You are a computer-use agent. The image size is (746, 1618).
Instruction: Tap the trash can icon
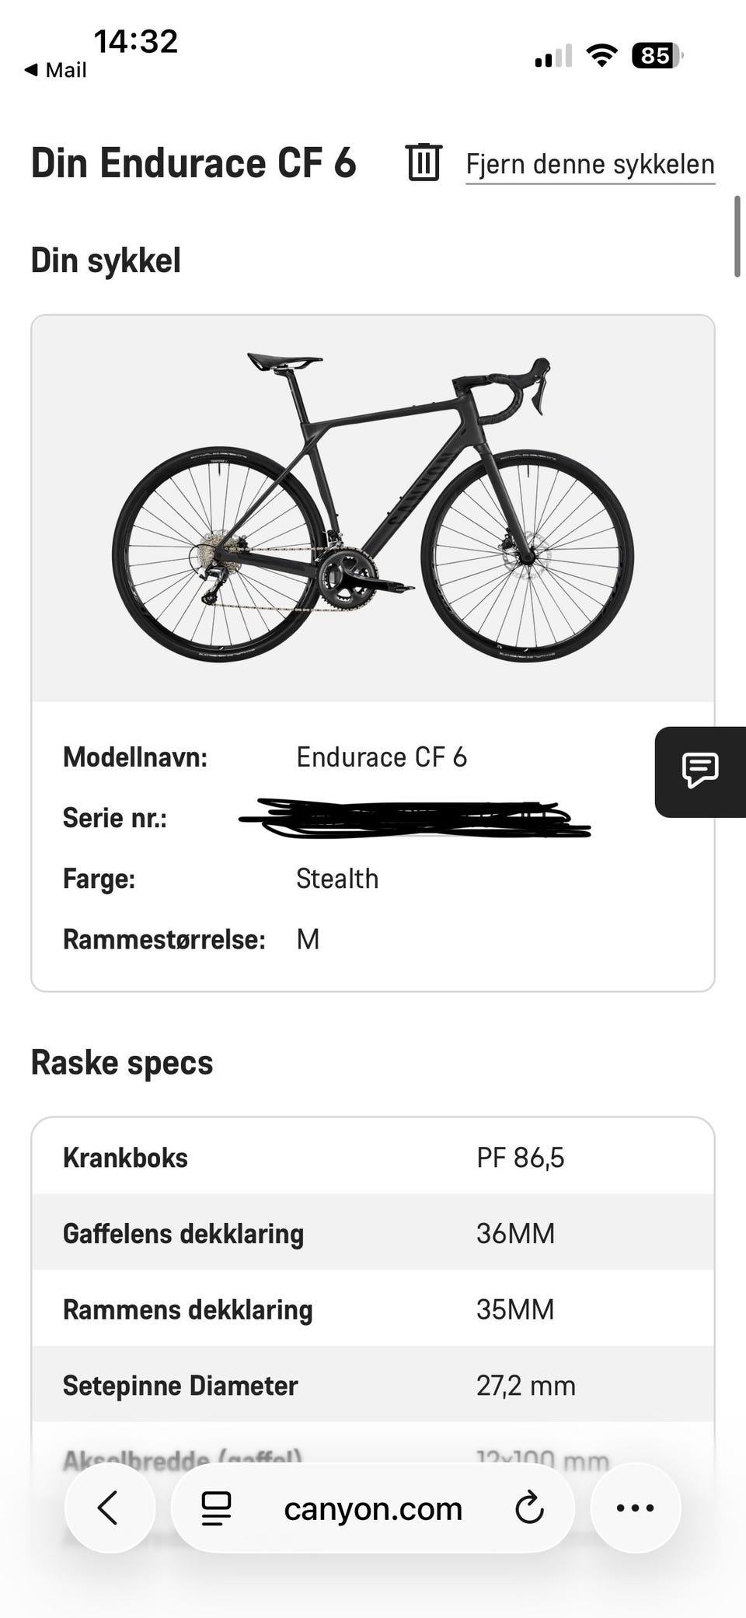[x=424, y=162]
